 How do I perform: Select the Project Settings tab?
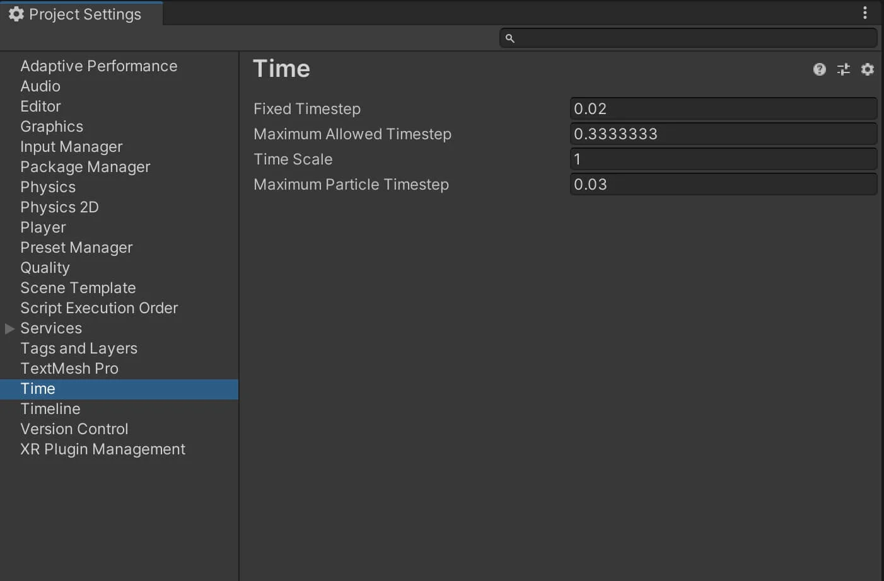(76, 14)
